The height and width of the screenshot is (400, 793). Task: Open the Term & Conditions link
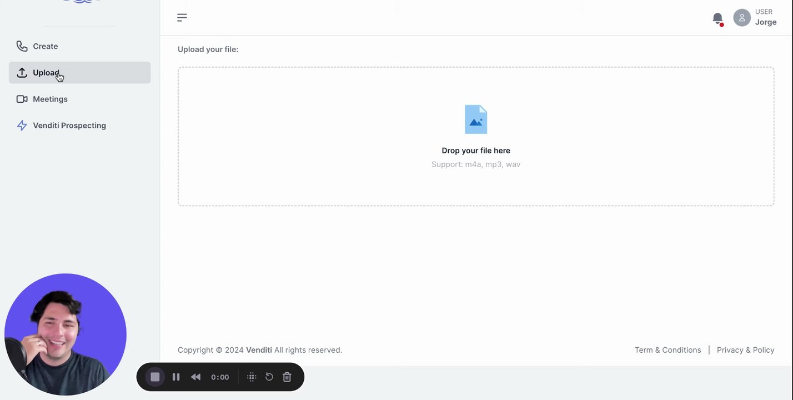click(x=667, y=350)
